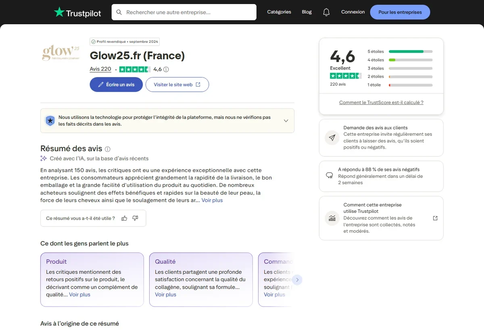The width and height of the screenshot is (484, 330).
Task: Click the speech bubble icon for negative reviews
Action: (x=330, y=176)
